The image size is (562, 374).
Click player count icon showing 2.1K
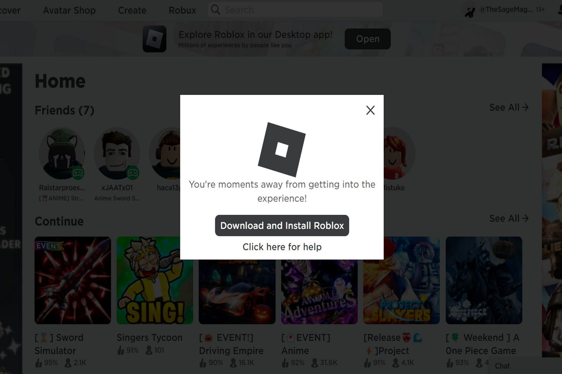coord(68,363)
